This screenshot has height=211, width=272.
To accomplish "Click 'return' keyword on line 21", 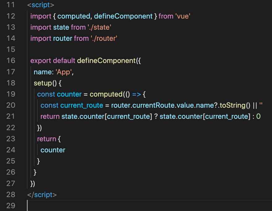I will tap(50, 116).
